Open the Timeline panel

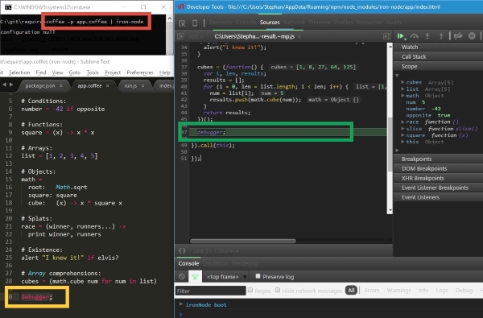(320, 23)
